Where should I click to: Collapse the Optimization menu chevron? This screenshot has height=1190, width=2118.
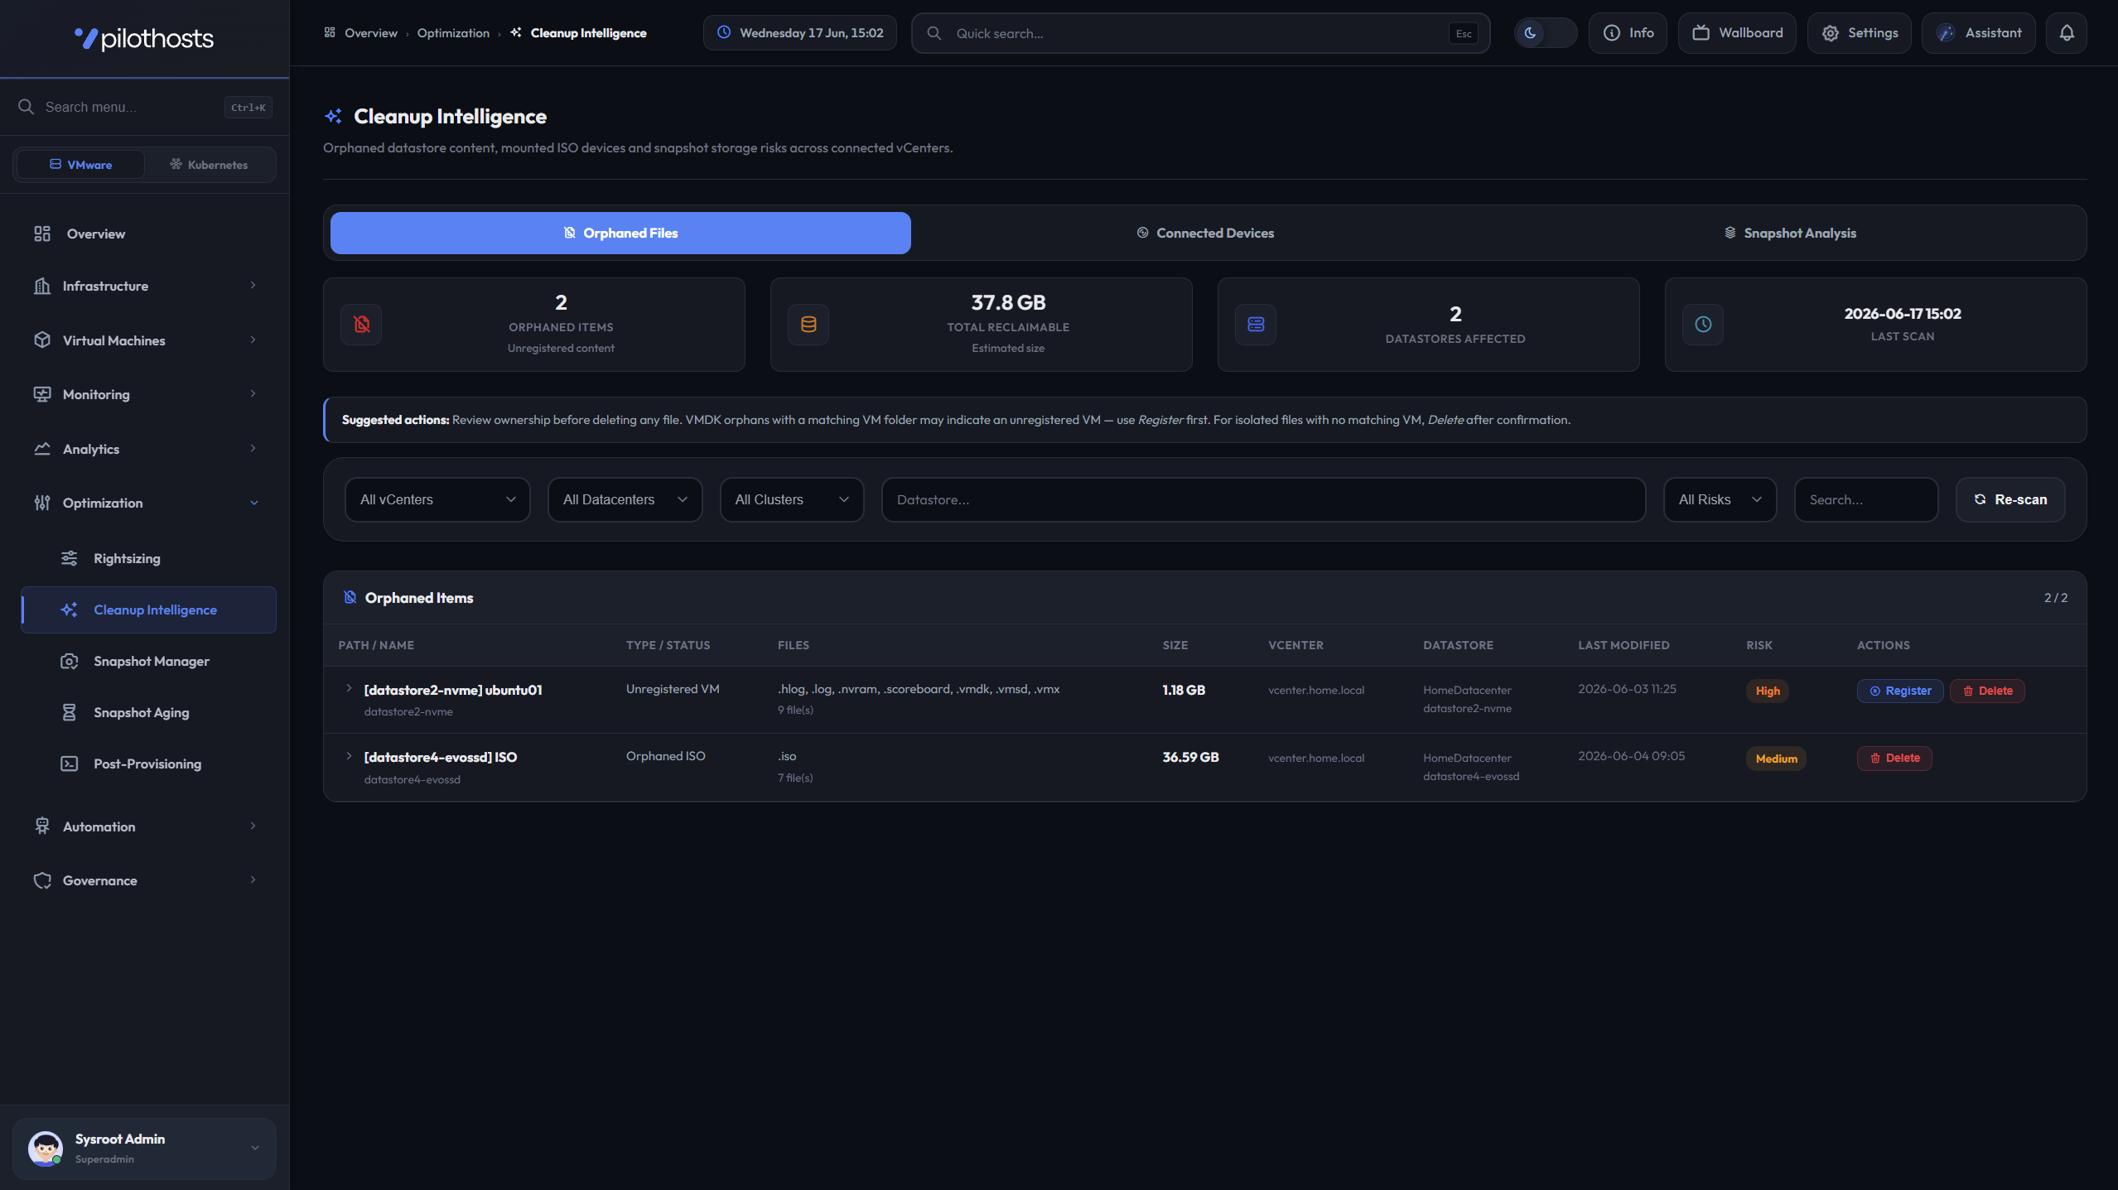(254, 503)
